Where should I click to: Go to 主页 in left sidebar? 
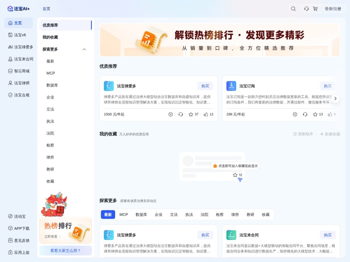pyautogui.click(x=18, y=23)
